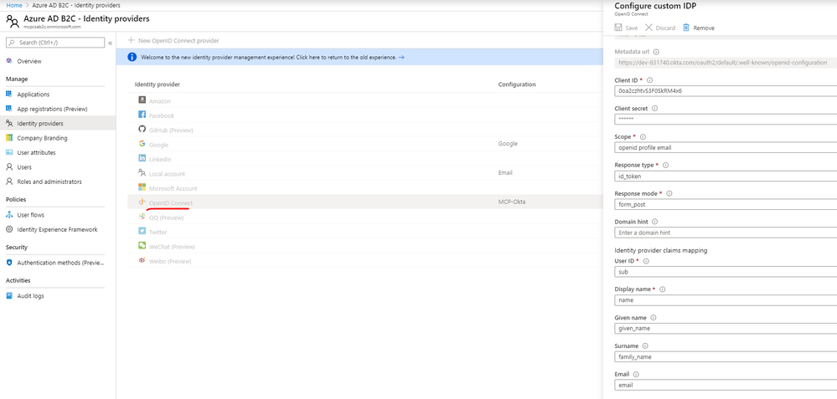The image size is (837, 399).
Task: Click the Domain hint field
Action: coord(726,233)
